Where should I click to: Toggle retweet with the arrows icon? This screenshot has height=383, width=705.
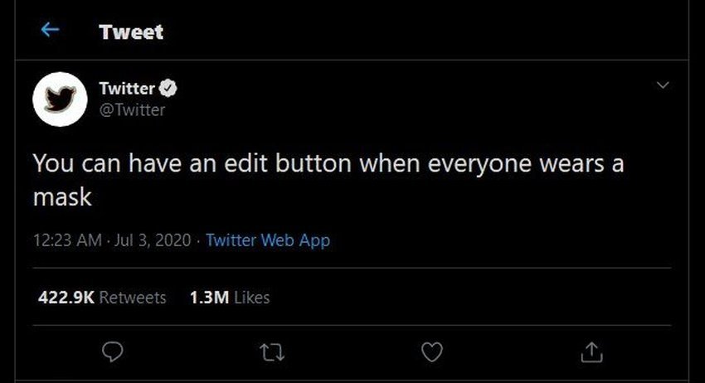click(272, 352)
